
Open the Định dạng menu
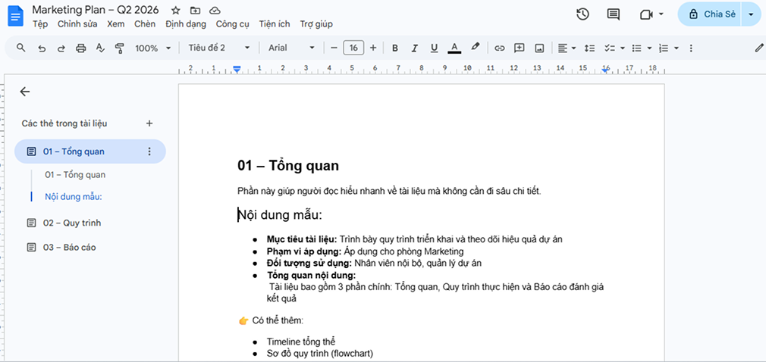pos(186,24)
